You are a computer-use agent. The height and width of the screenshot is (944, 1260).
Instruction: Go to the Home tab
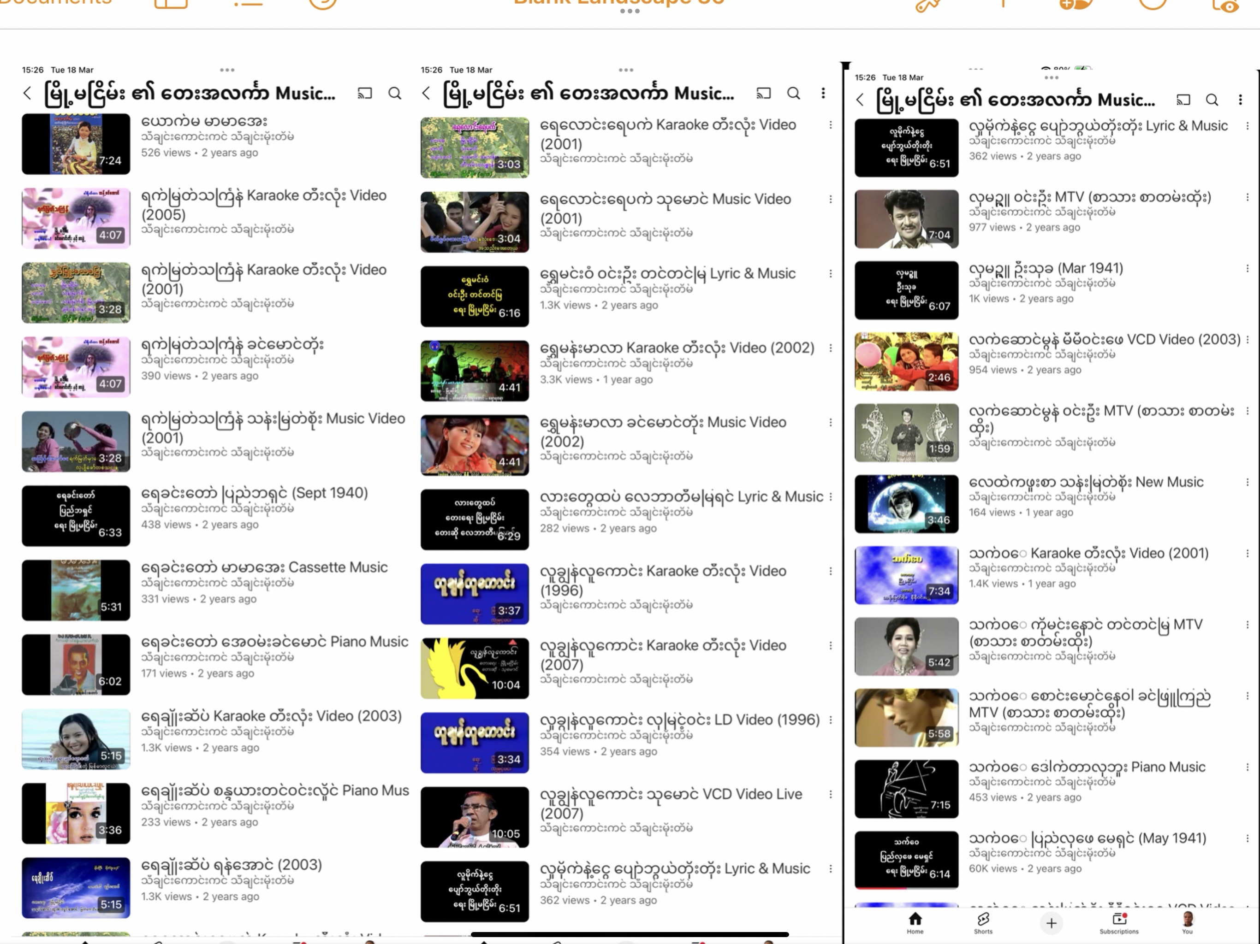[915, 923]
